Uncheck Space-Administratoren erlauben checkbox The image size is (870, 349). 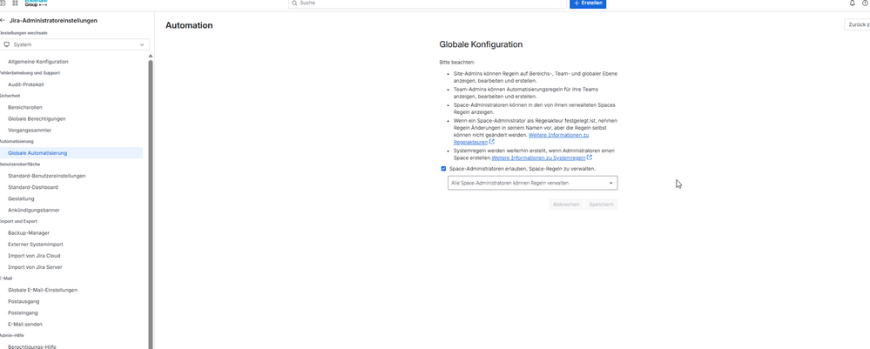(x=443, y=169)
